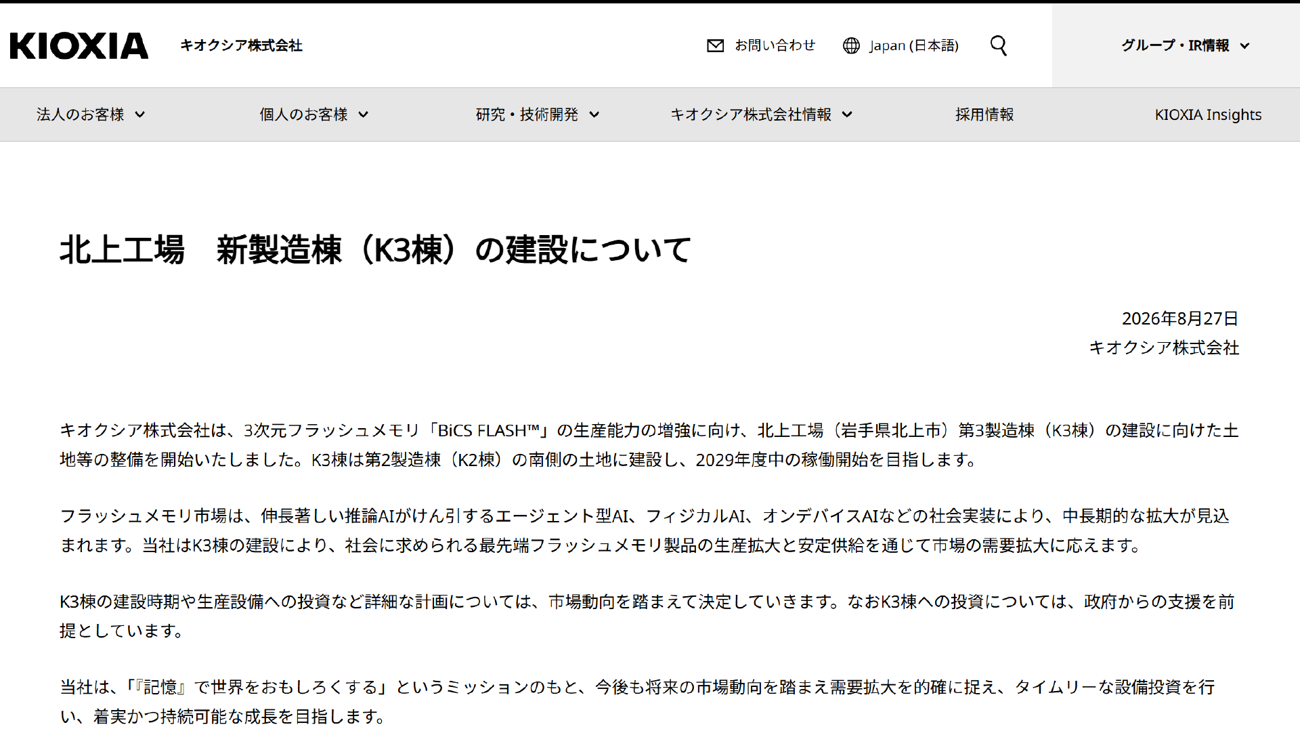Click the KIOXIA logo
This screenshot has height=752, width=1300.
click(x=79, y=45)
